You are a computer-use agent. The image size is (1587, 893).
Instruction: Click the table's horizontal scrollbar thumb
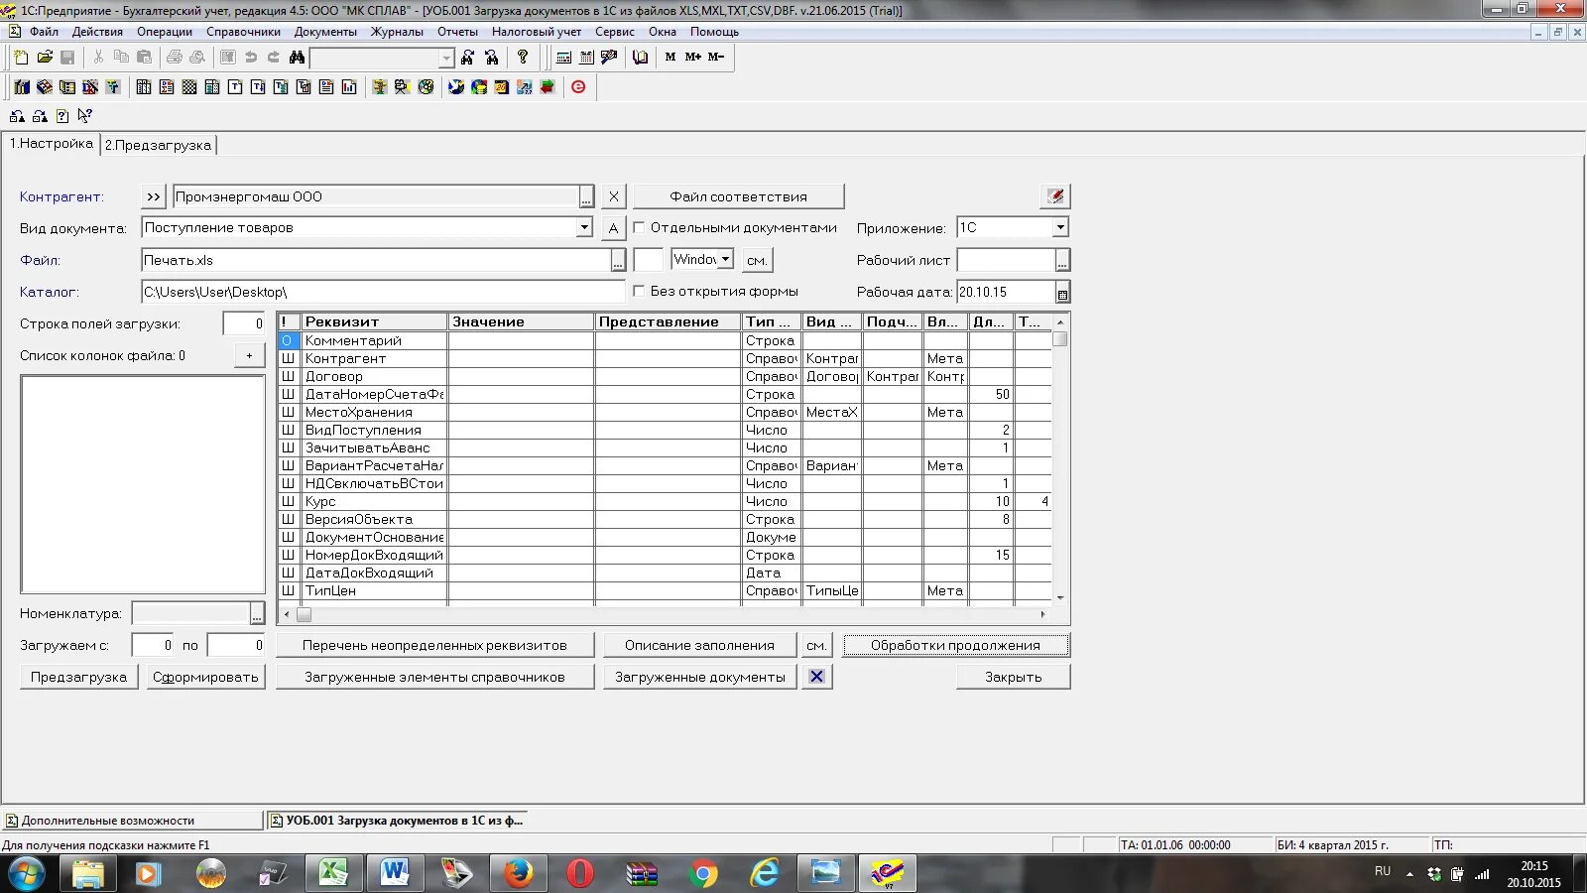tap(305, 614)
